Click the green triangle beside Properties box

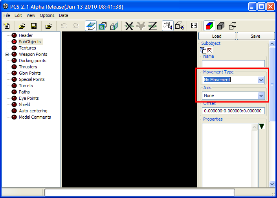tap(262, 126)
